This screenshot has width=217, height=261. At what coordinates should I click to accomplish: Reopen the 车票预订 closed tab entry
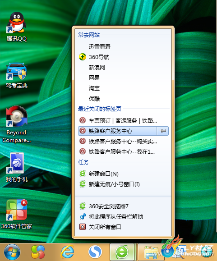pos(123,120)
